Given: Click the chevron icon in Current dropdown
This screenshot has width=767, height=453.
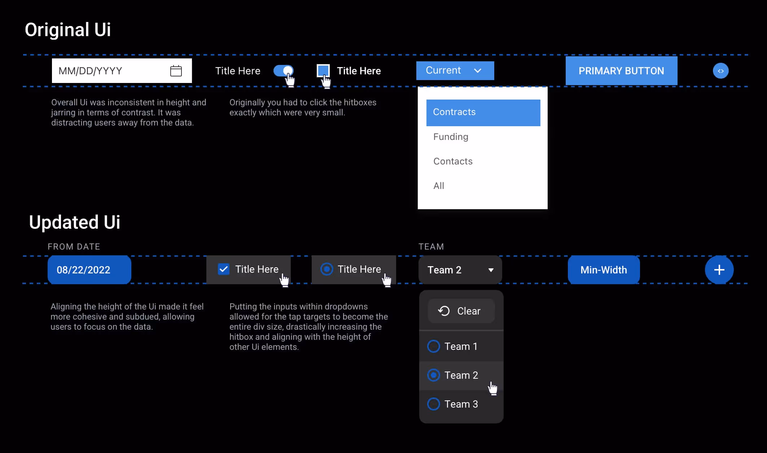Looking at the screenshot, I should point(478,71).
